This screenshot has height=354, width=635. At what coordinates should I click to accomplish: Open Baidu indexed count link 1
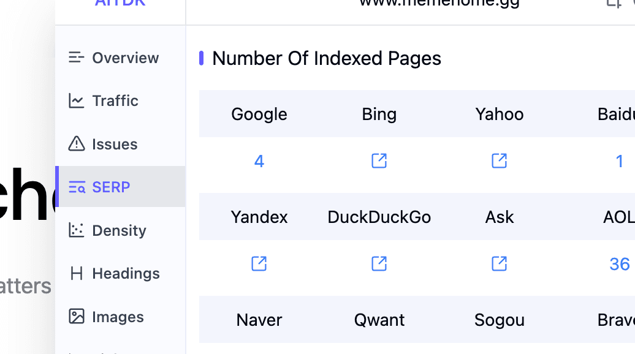pos(619,162)
